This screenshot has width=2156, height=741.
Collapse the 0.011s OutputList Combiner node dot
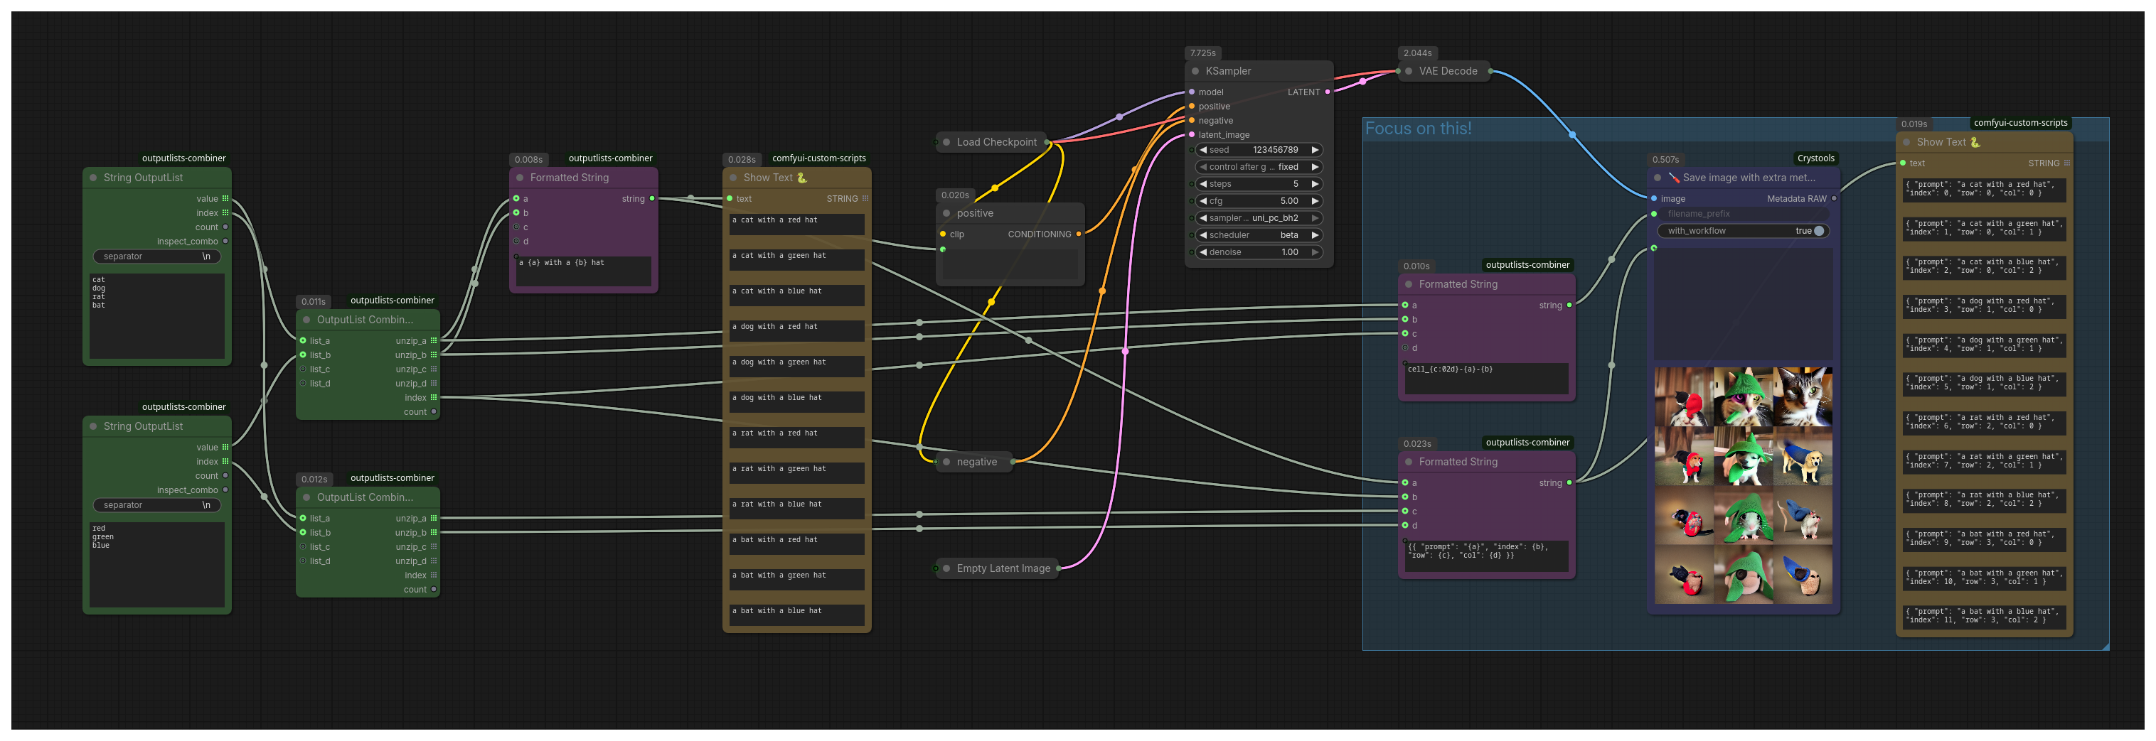tap(306, 320)
